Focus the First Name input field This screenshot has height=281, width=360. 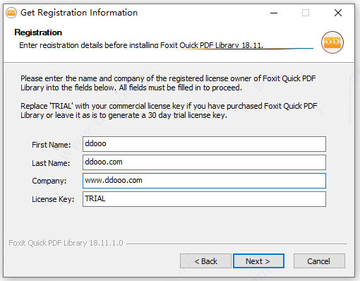point(204,144)
